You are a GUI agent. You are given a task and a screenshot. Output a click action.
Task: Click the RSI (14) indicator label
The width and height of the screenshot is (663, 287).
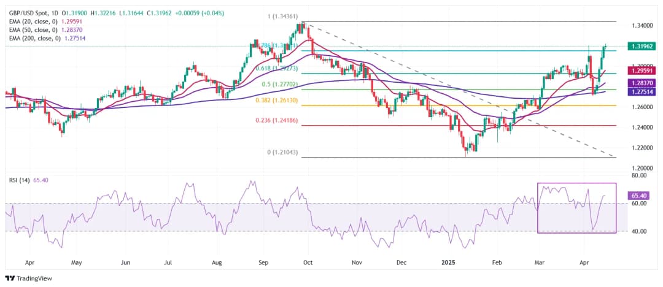(20, 180)
